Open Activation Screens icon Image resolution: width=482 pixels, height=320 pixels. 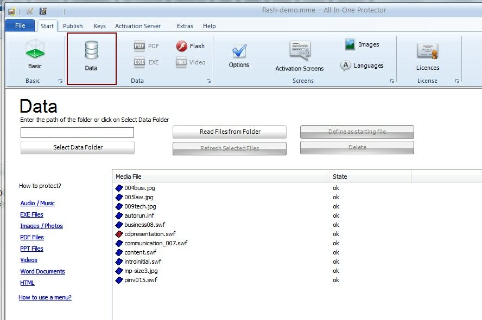tap(300, 51)
